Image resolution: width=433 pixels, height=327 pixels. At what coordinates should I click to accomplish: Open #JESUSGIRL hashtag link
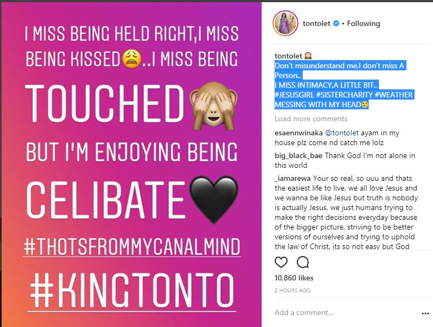click(x=294, y=95)
